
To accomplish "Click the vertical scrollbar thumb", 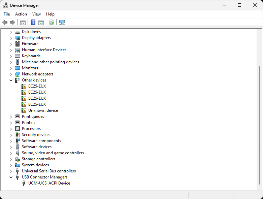I will point(259,125).
